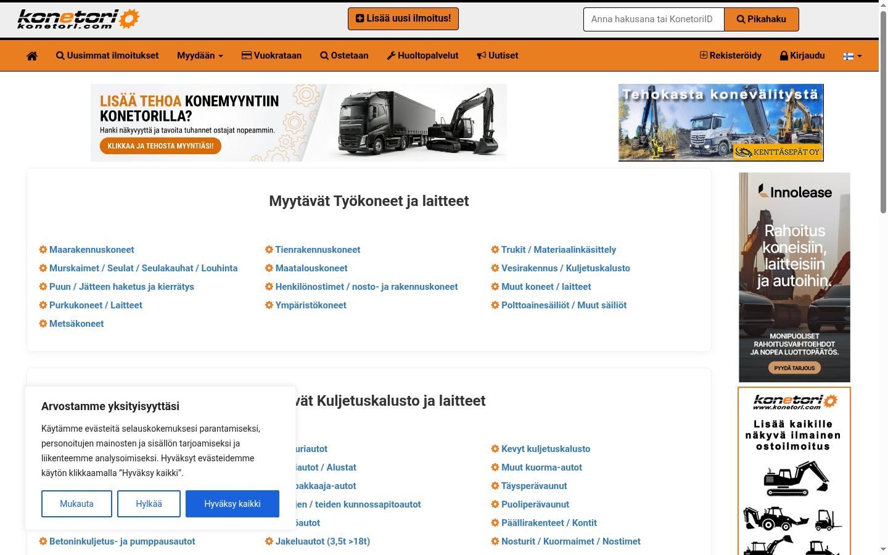Viewport: 888px width, 555px height.
Task: Click gear icon beside Maarakennuskoneet
Action: 43,250
